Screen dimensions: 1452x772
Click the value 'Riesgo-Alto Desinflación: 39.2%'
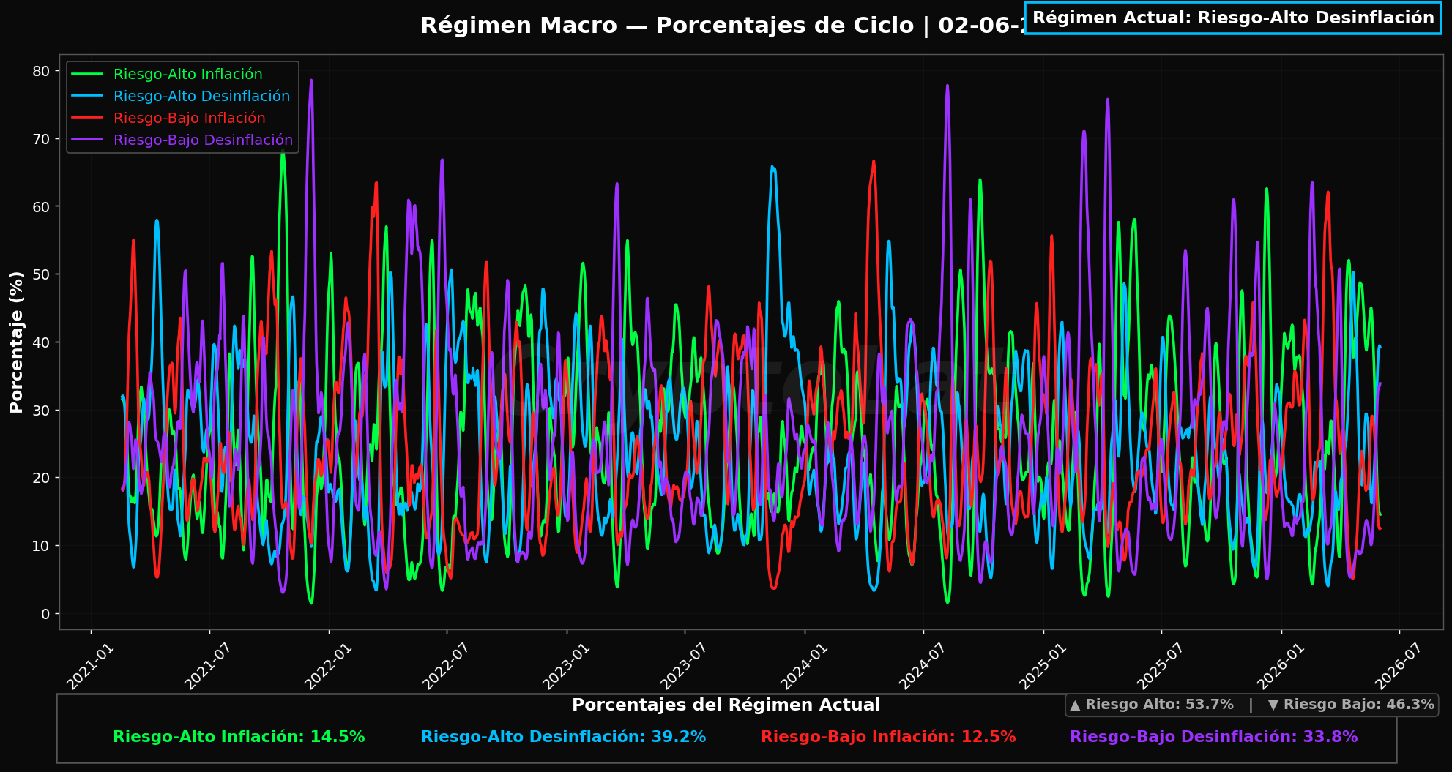tap(564, 737)
